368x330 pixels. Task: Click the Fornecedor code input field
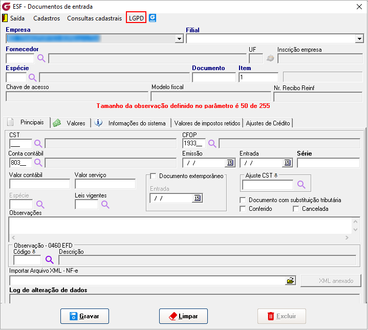[x=20, y=58]
